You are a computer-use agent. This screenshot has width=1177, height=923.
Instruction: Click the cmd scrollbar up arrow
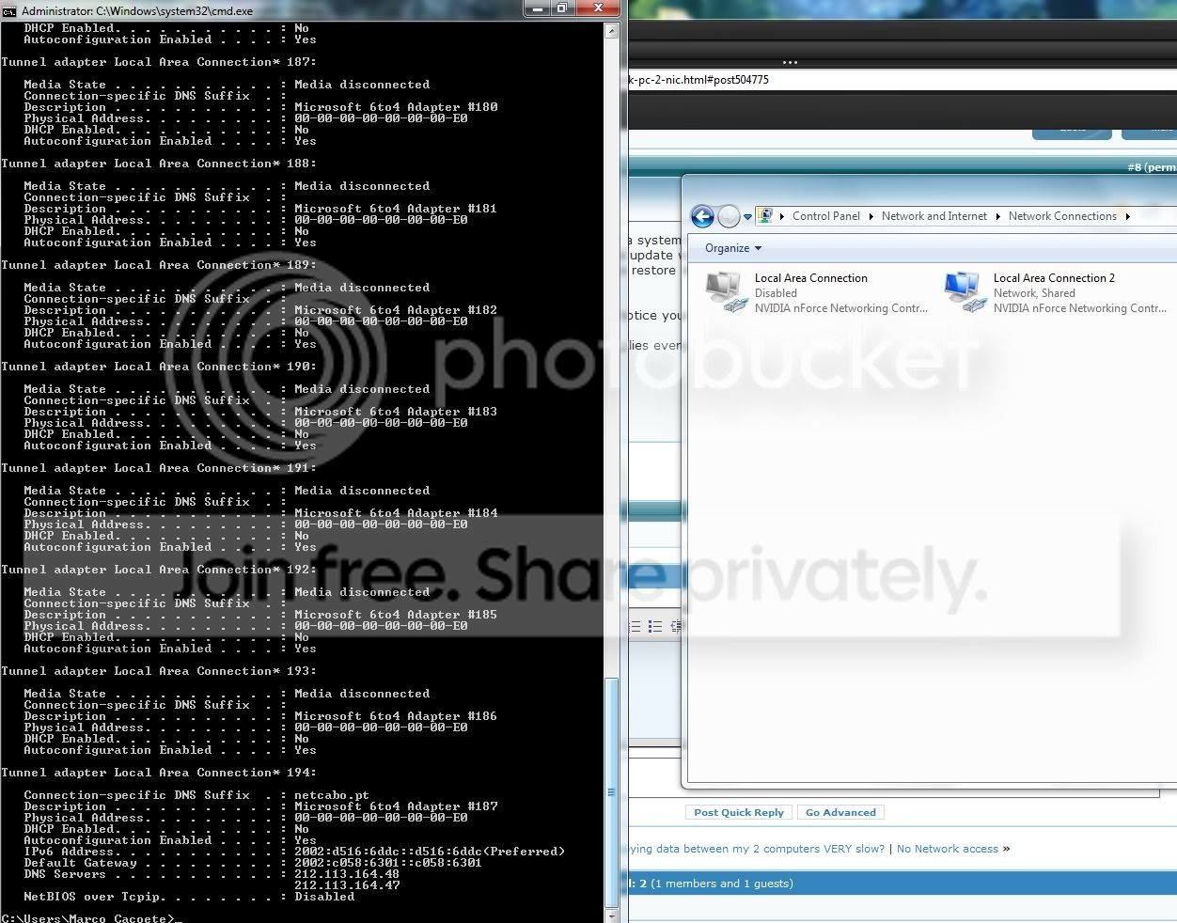(611, 31)
